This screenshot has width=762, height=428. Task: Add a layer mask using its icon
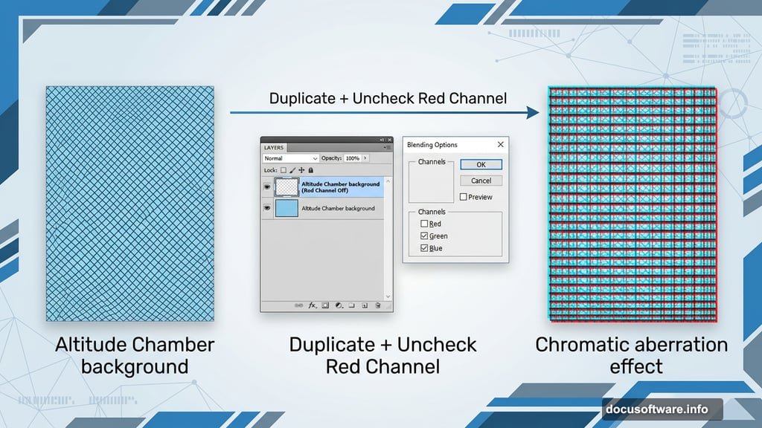pyautogui.click(x=326, y=305)
